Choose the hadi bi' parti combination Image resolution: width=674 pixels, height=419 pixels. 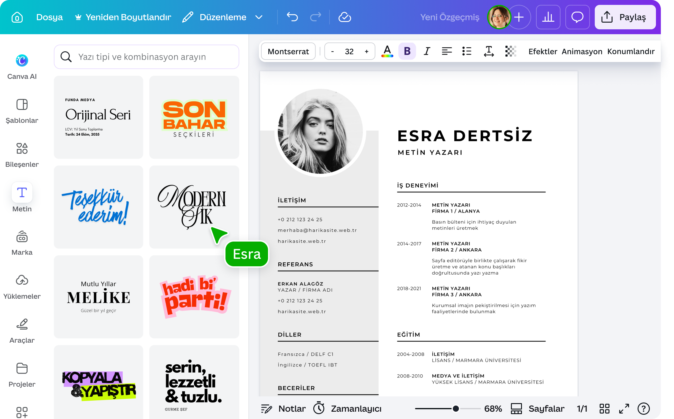click(x=194, y=297)
